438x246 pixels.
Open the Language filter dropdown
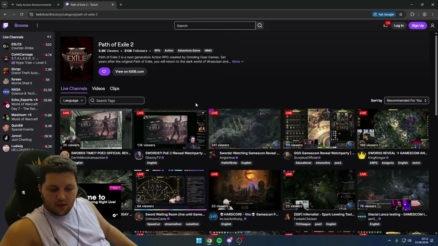coord(73,100)
